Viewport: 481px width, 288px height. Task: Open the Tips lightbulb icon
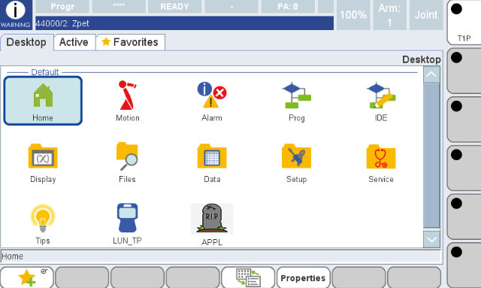pyautogui.click(x=43, y=224)
